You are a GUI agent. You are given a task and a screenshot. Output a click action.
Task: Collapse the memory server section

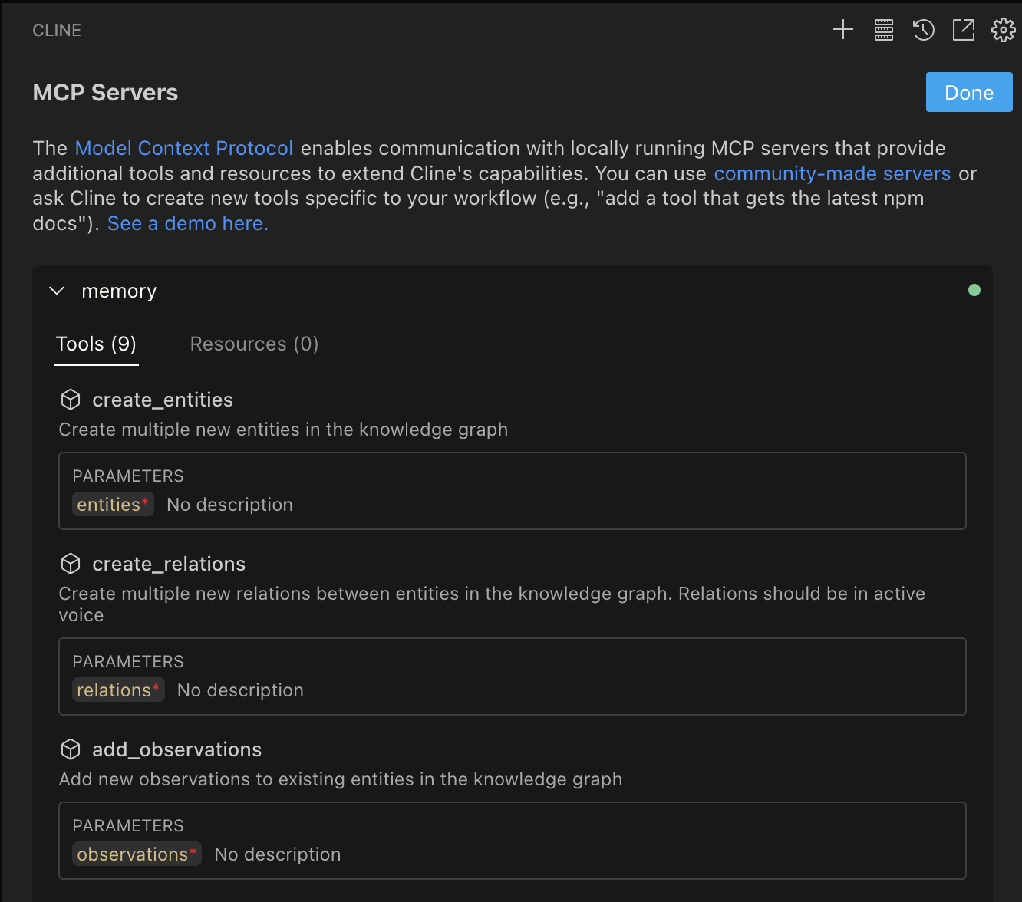pyautogui.click(x=57, y=290)
